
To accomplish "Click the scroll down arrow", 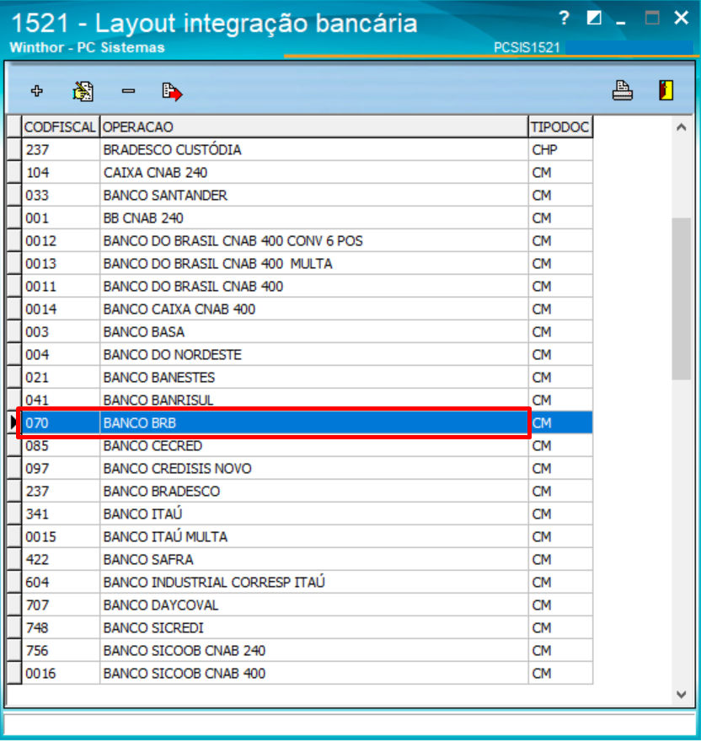I will [x=681, y=694].
